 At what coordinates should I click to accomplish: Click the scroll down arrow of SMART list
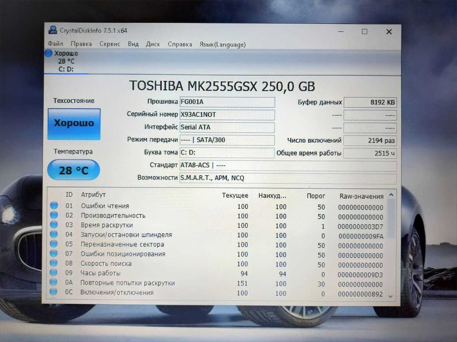(390, 296)
